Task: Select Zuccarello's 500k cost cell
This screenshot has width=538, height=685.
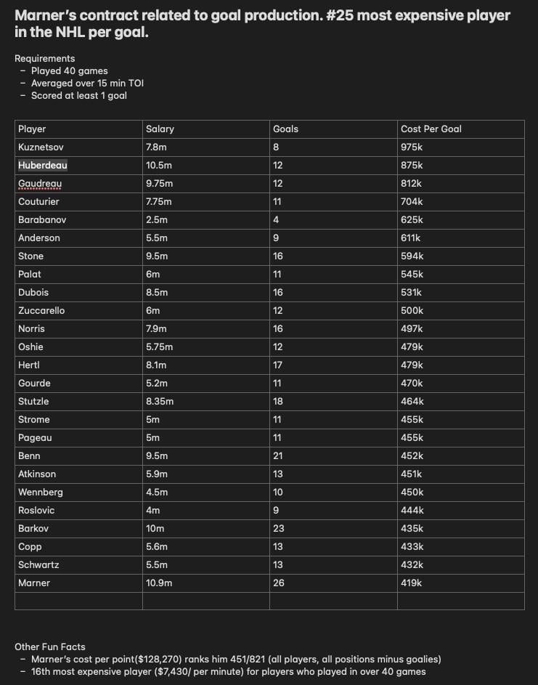Action: pyautogui.click(x=461, y=311)
